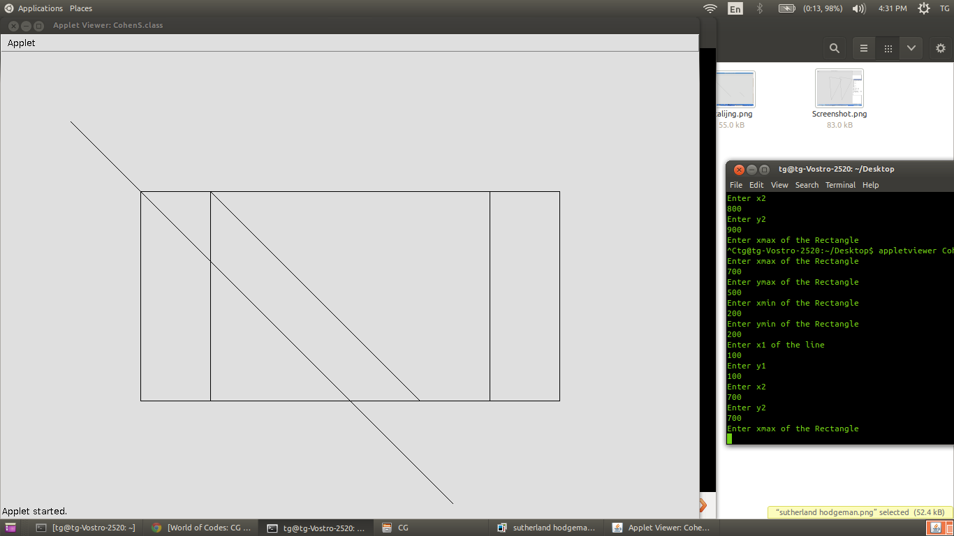Switch file manager to grid view
The image size is (954, 536).
point(888,48)
